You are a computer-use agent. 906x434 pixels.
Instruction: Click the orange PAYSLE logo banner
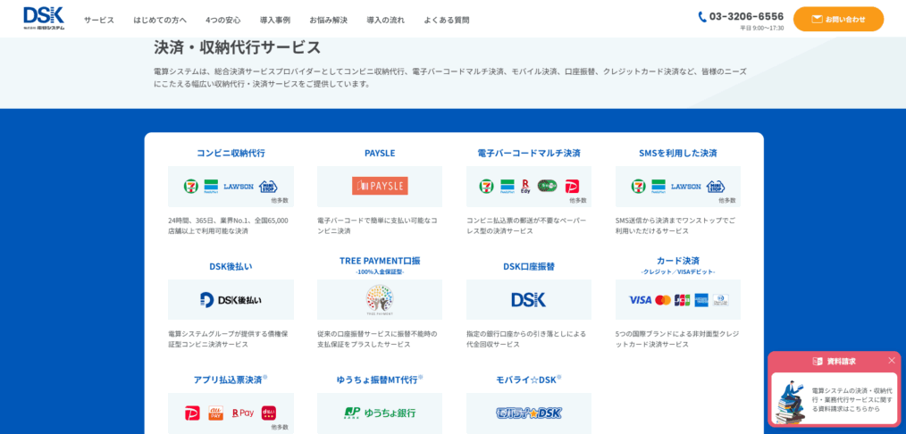380,186
